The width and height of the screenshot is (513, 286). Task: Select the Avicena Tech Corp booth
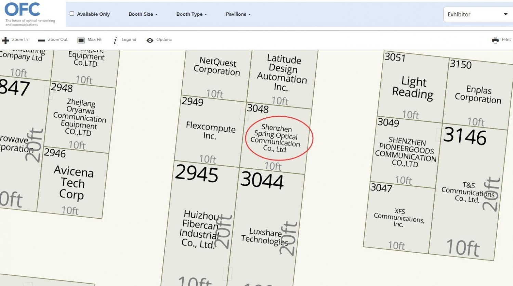[x=73, y=183]
